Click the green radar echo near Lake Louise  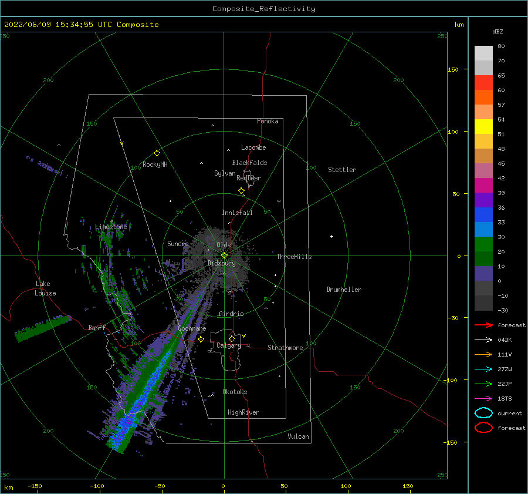coord(43,328)
